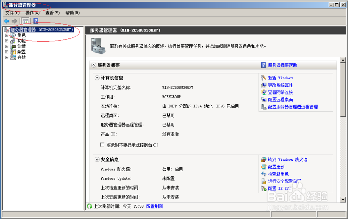Click the icon beside 更改系统属性

(263, 85)
